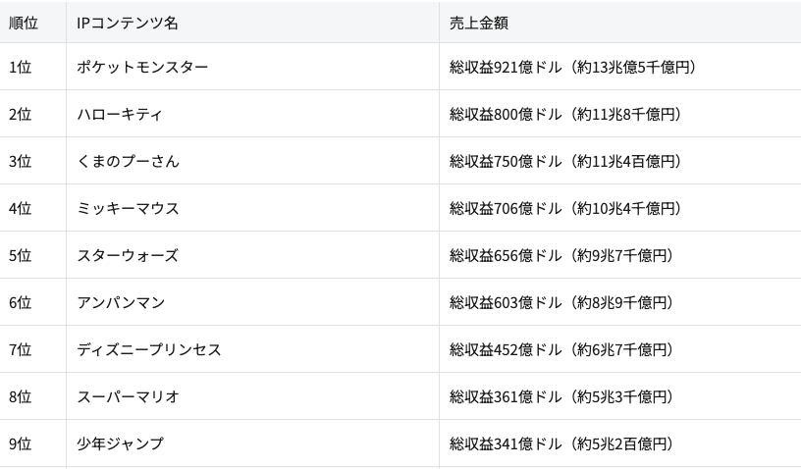Select the 総収益341億ドル revenue cell
The width and height of the screenshot is (801, 469).
tap(561, 444)
